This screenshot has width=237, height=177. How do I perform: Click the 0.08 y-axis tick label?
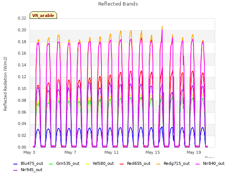point(22,100)
